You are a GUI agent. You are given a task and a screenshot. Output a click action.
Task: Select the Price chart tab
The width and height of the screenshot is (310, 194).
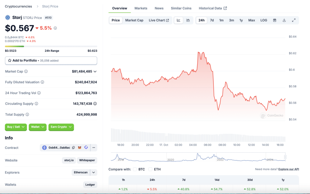click(x=116, y=20)
